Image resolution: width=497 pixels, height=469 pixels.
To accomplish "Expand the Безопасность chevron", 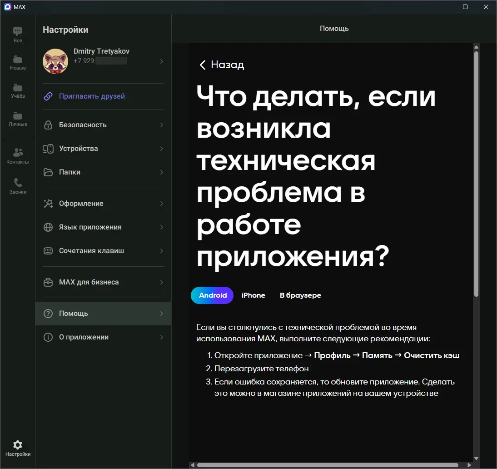I will pos(162,125).
